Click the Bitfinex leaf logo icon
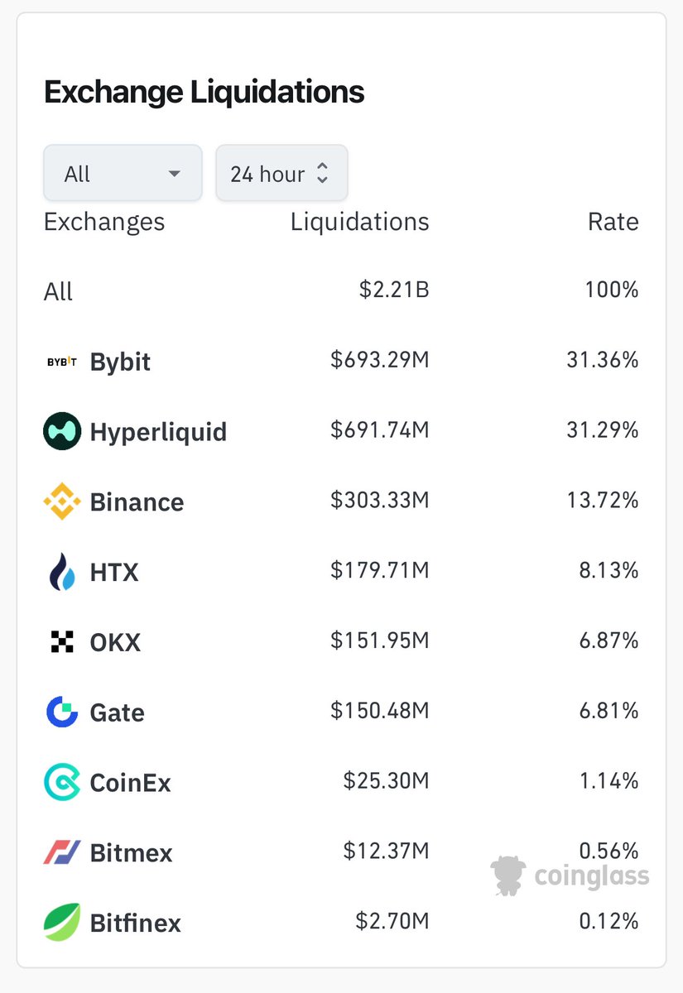This screenshot has height=993, width=683. click(62, 922)
